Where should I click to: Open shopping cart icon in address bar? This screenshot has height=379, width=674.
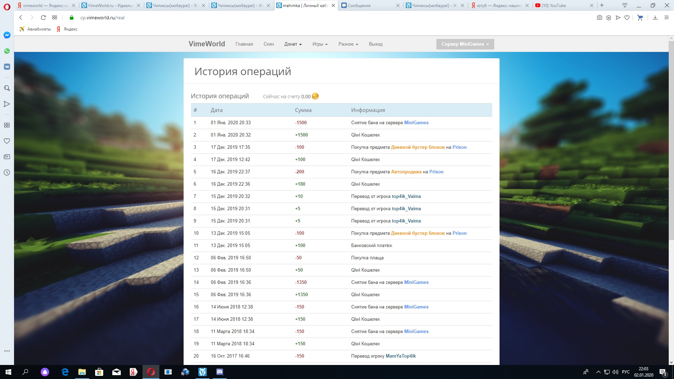pos(640,18)
